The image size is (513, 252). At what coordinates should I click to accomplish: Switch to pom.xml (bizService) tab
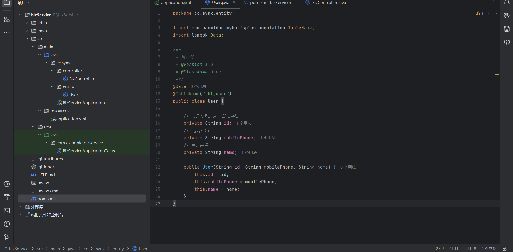267,3
